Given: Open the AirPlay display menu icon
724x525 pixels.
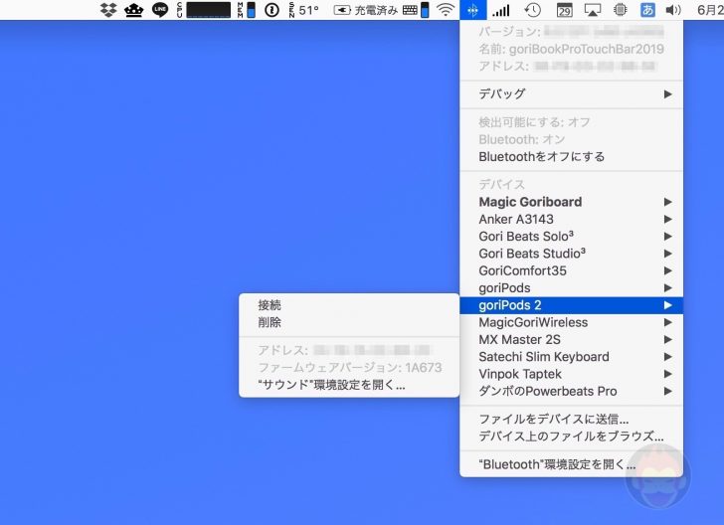Looking at the screenshot, I should [x=593, y=10].
